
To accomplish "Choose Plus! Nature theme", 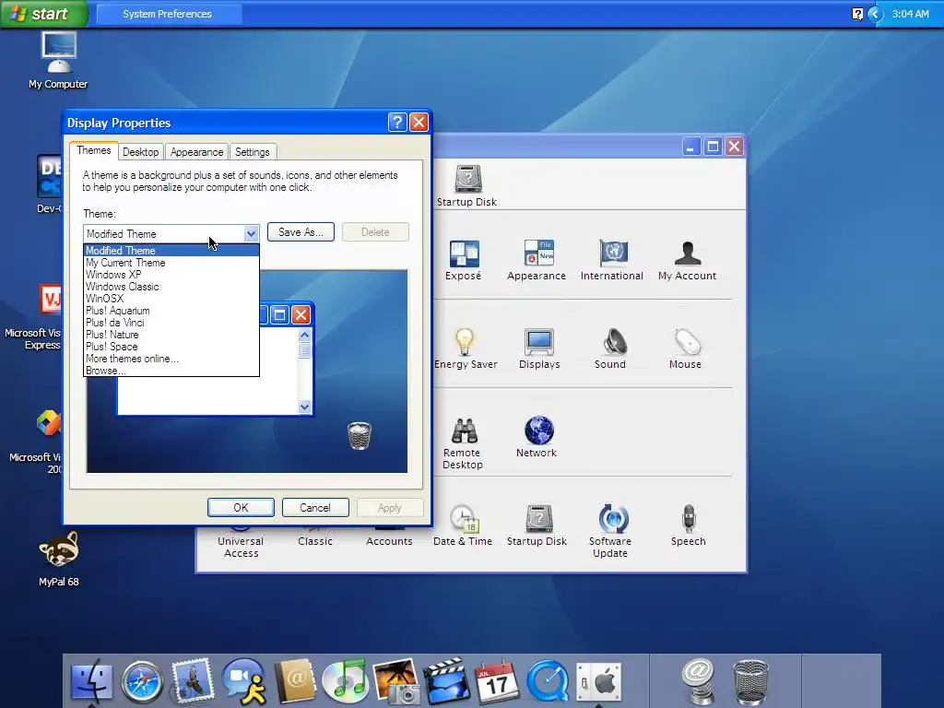I will pos(171,335).
